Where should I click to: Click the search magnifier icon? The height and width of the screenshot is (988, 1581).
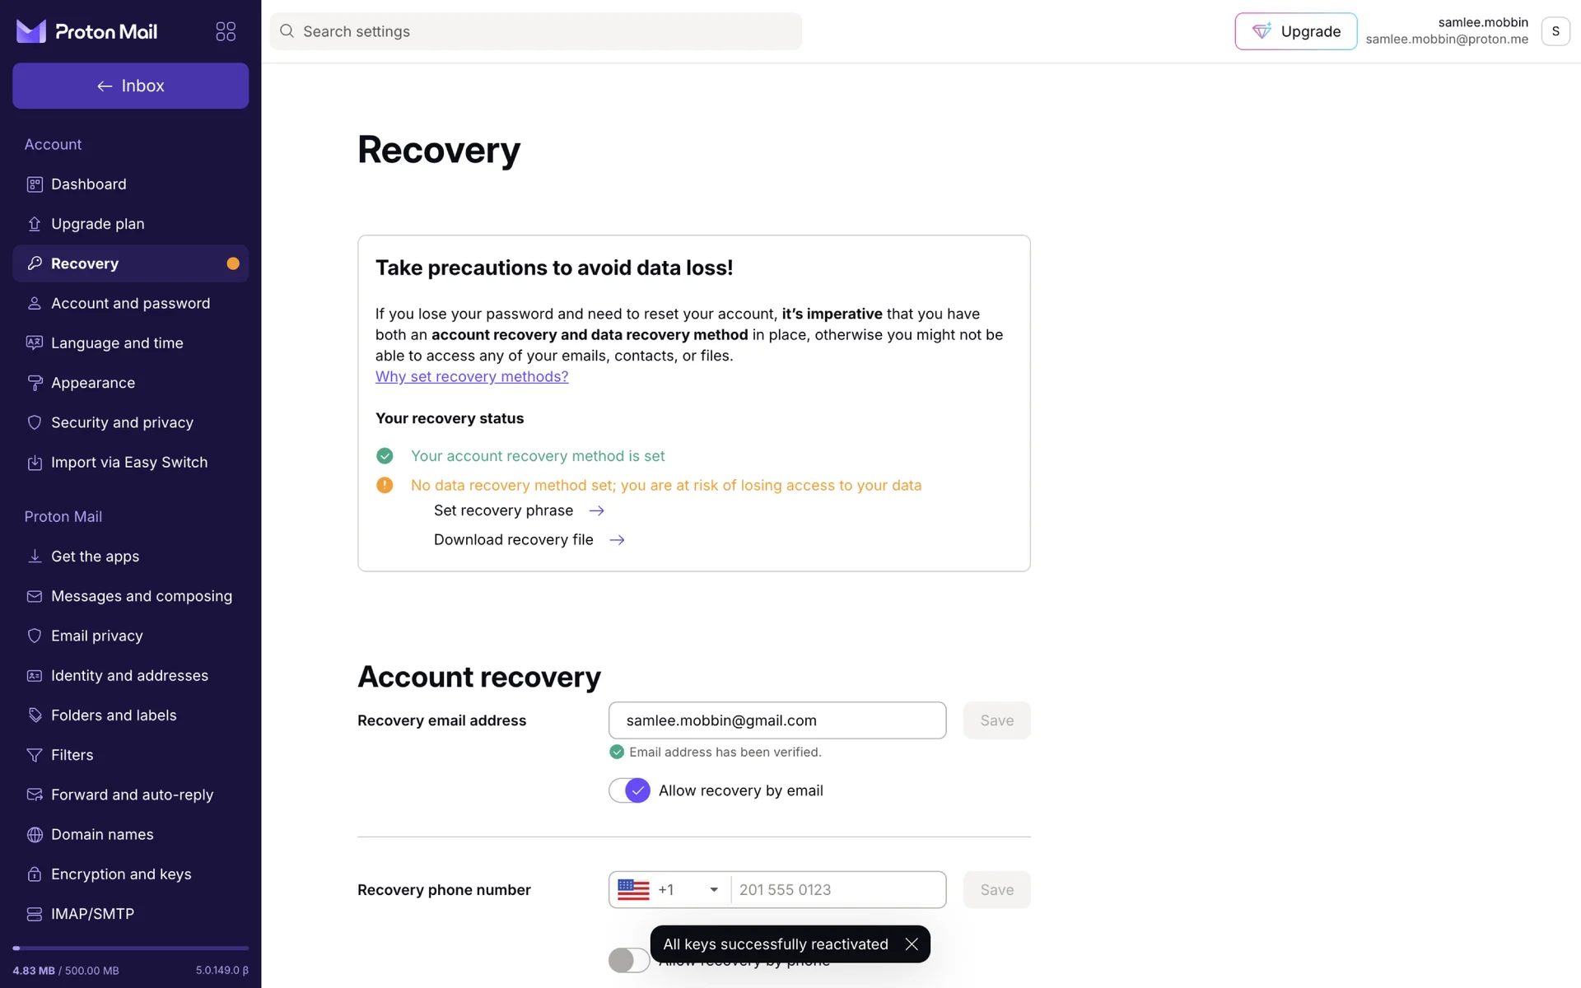click(x=287, y=31)
